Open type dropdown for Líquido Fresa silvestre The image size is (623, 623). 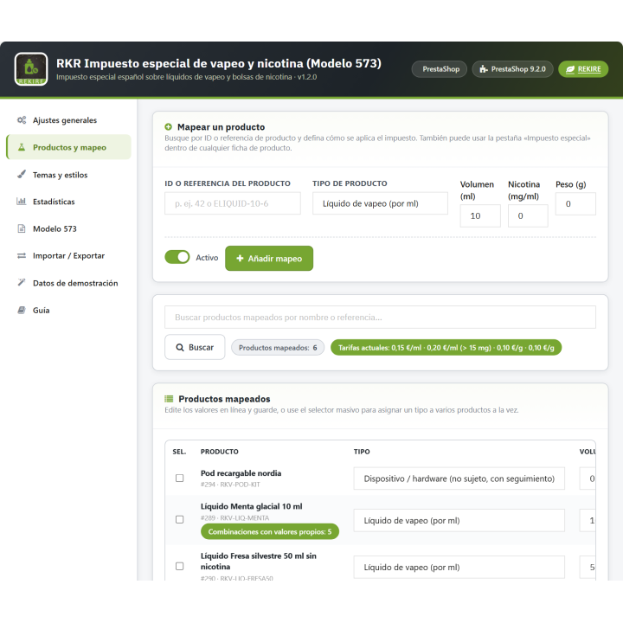[459, 567]
